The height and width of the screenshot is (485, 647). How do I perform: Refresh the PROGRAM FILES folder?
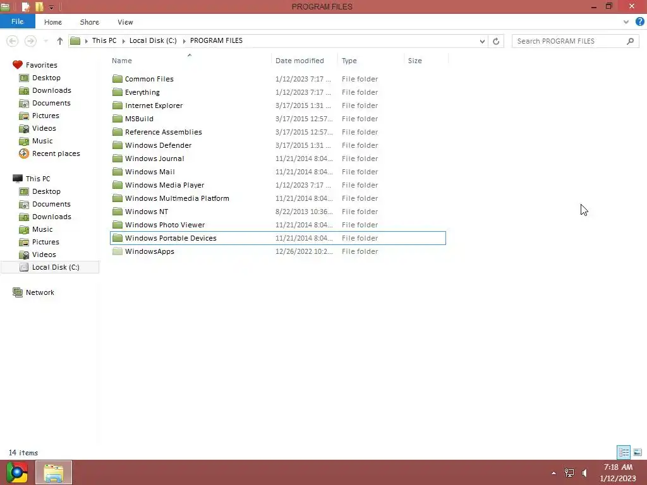click(496, 41)
